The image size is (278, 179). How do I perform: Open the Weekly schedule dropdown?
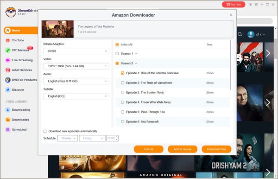click(x=68, y=138)
